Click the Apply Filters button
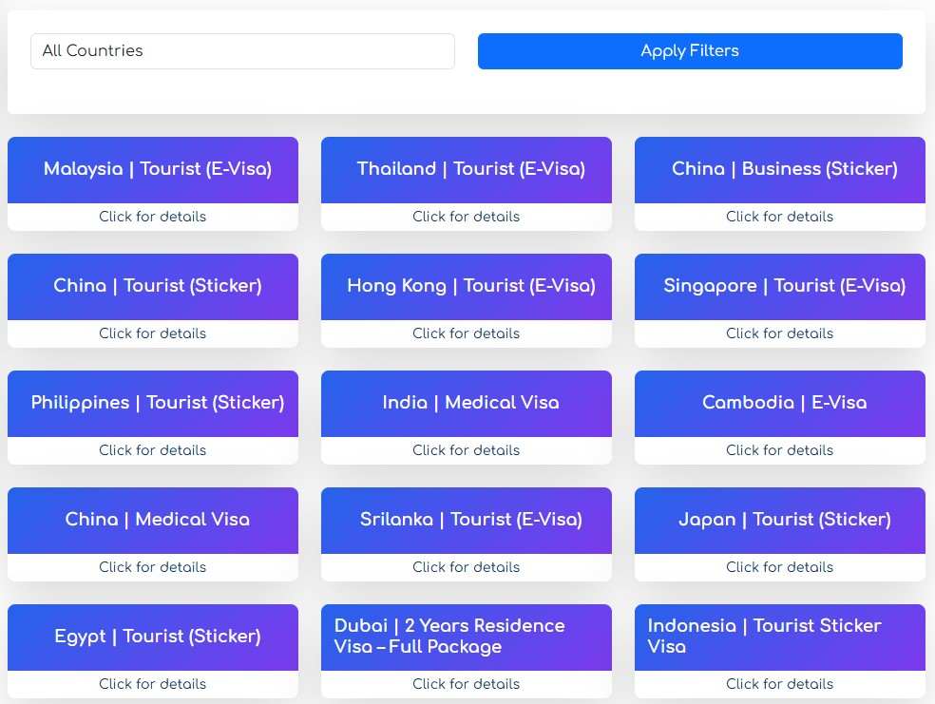This screenshot has height=704, width=935. [x=690, y=51]
